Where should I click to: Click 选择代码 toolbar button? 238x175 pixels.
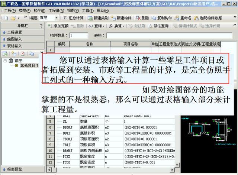coord(210,26)
